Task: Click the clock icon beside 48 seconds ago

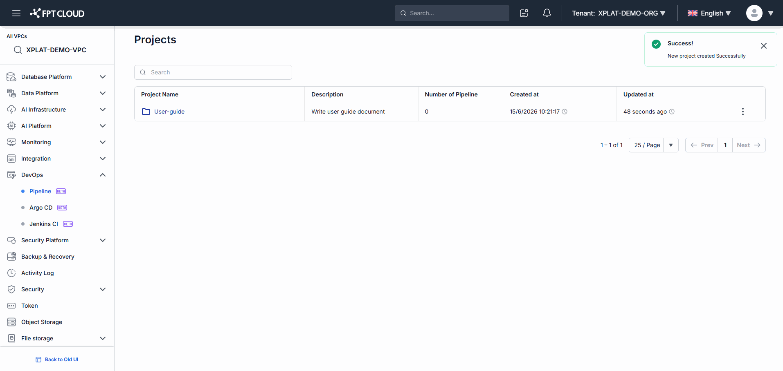Action: (672, 112)
